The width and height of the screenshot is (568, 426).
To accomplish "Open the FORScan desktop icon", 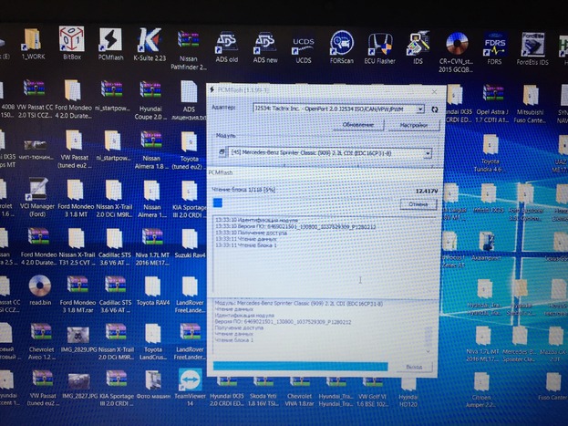I will tap(342, 44).
